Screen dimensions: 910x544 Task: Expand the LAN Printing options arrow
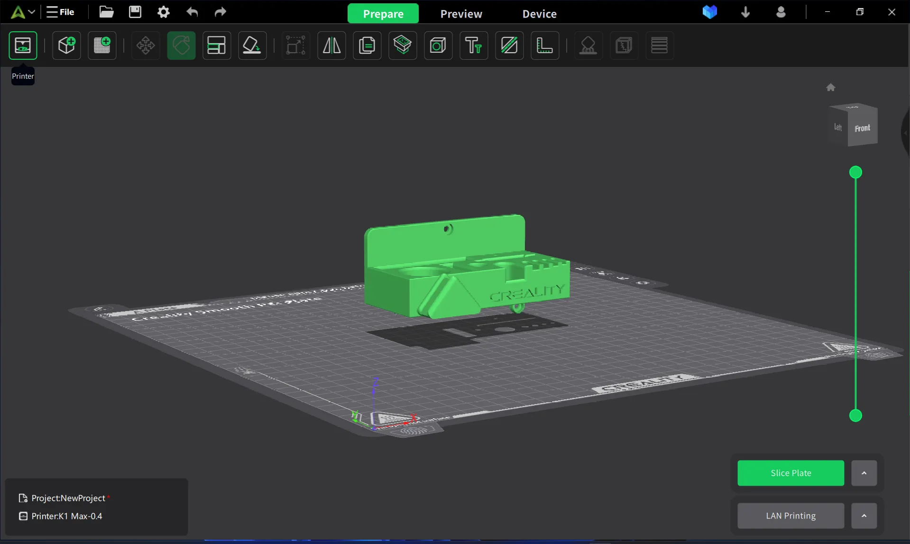coord(864,516)
